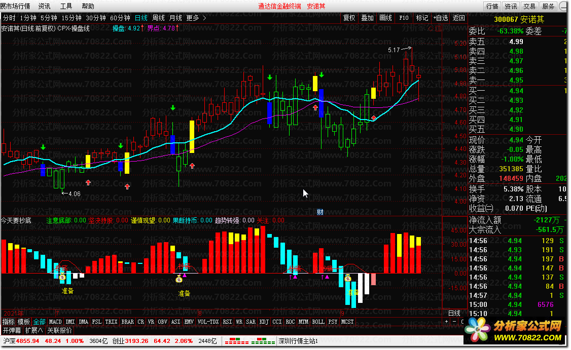Click the 今天要抄底 indicator title
The height and width of the screenshot is (350, 571).
click(x=16, y=220)
